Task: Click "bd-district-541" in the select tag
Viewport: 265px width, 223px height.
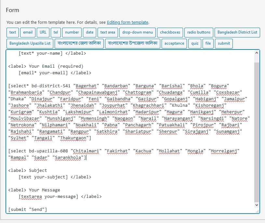Action: (51, 86)
